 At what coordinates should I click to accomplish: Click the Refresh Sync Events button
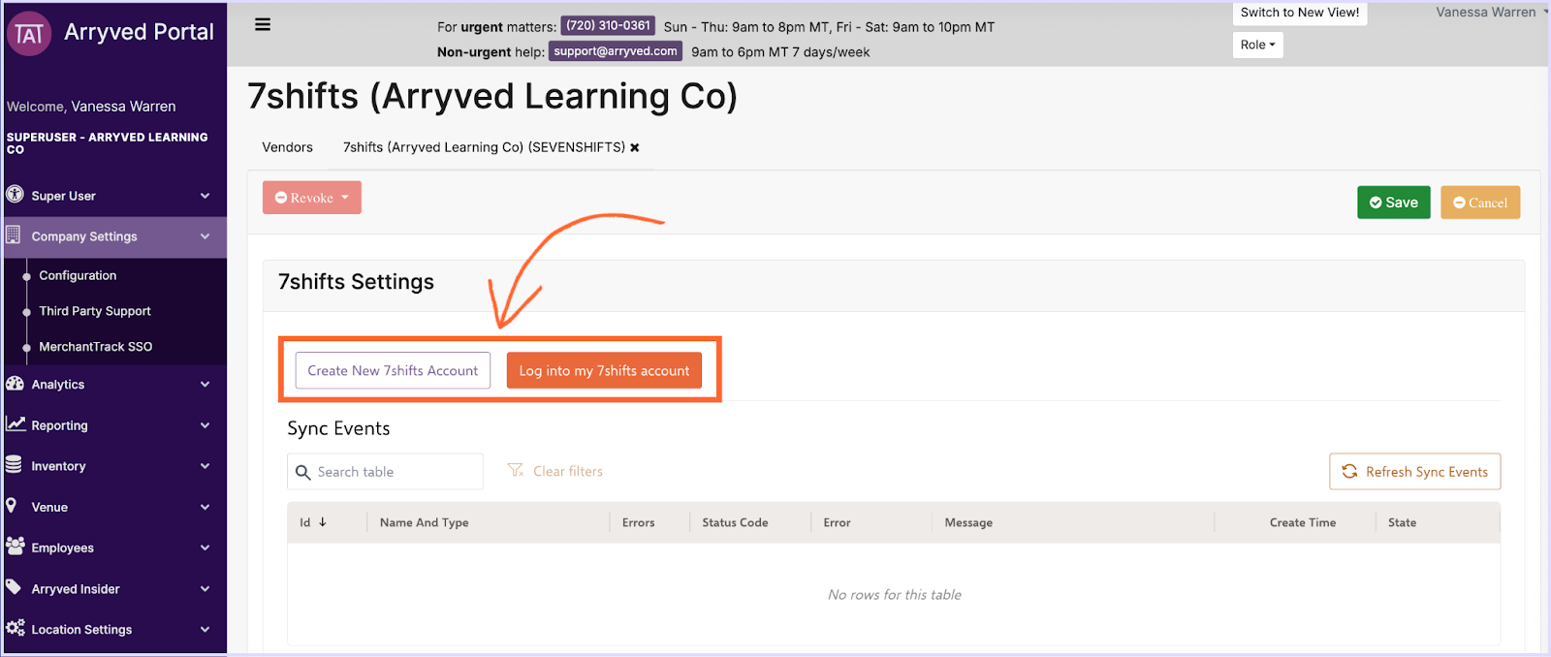point(1414,472)
